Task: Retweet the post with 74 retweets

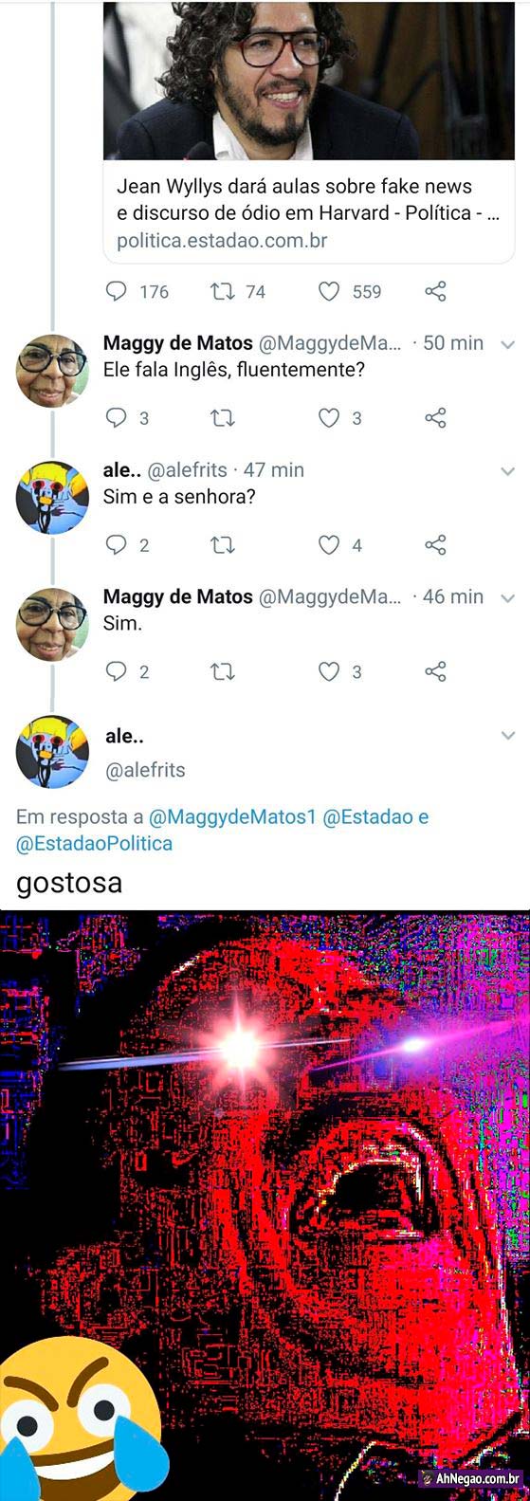Action: [x=223, y=291]
